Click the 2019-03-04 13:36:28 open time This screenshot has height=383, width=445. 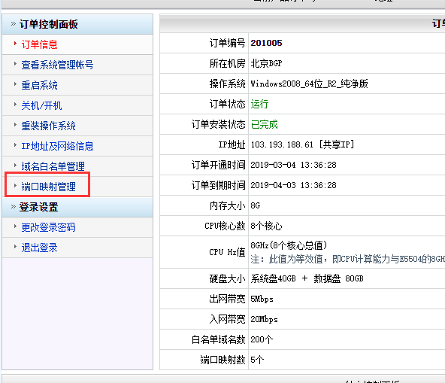[x=293, y=165]
